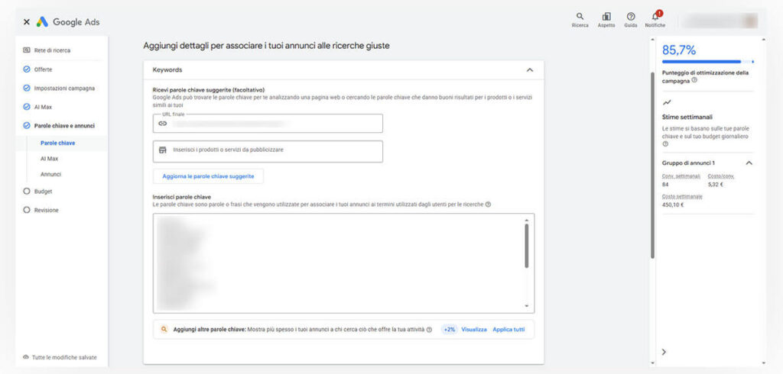
Task: Click the 85,7% optimization score
Action: [679, 50]
